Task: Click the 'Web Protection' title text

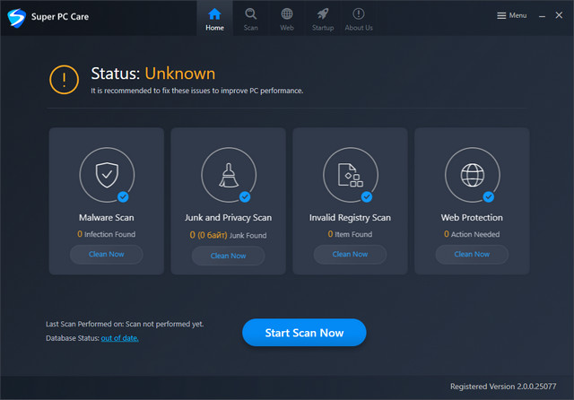Action: [472, 217]
